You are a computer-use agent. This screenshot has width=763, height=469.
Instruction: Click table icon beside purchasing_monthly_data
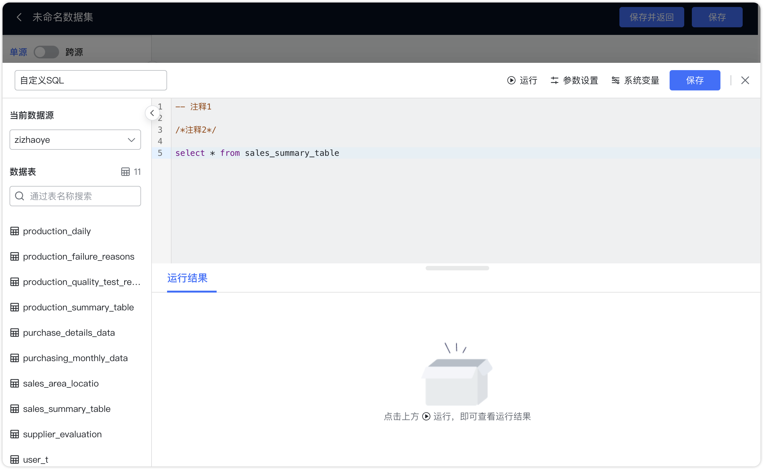pyautogui.click(x=15, y=358)
